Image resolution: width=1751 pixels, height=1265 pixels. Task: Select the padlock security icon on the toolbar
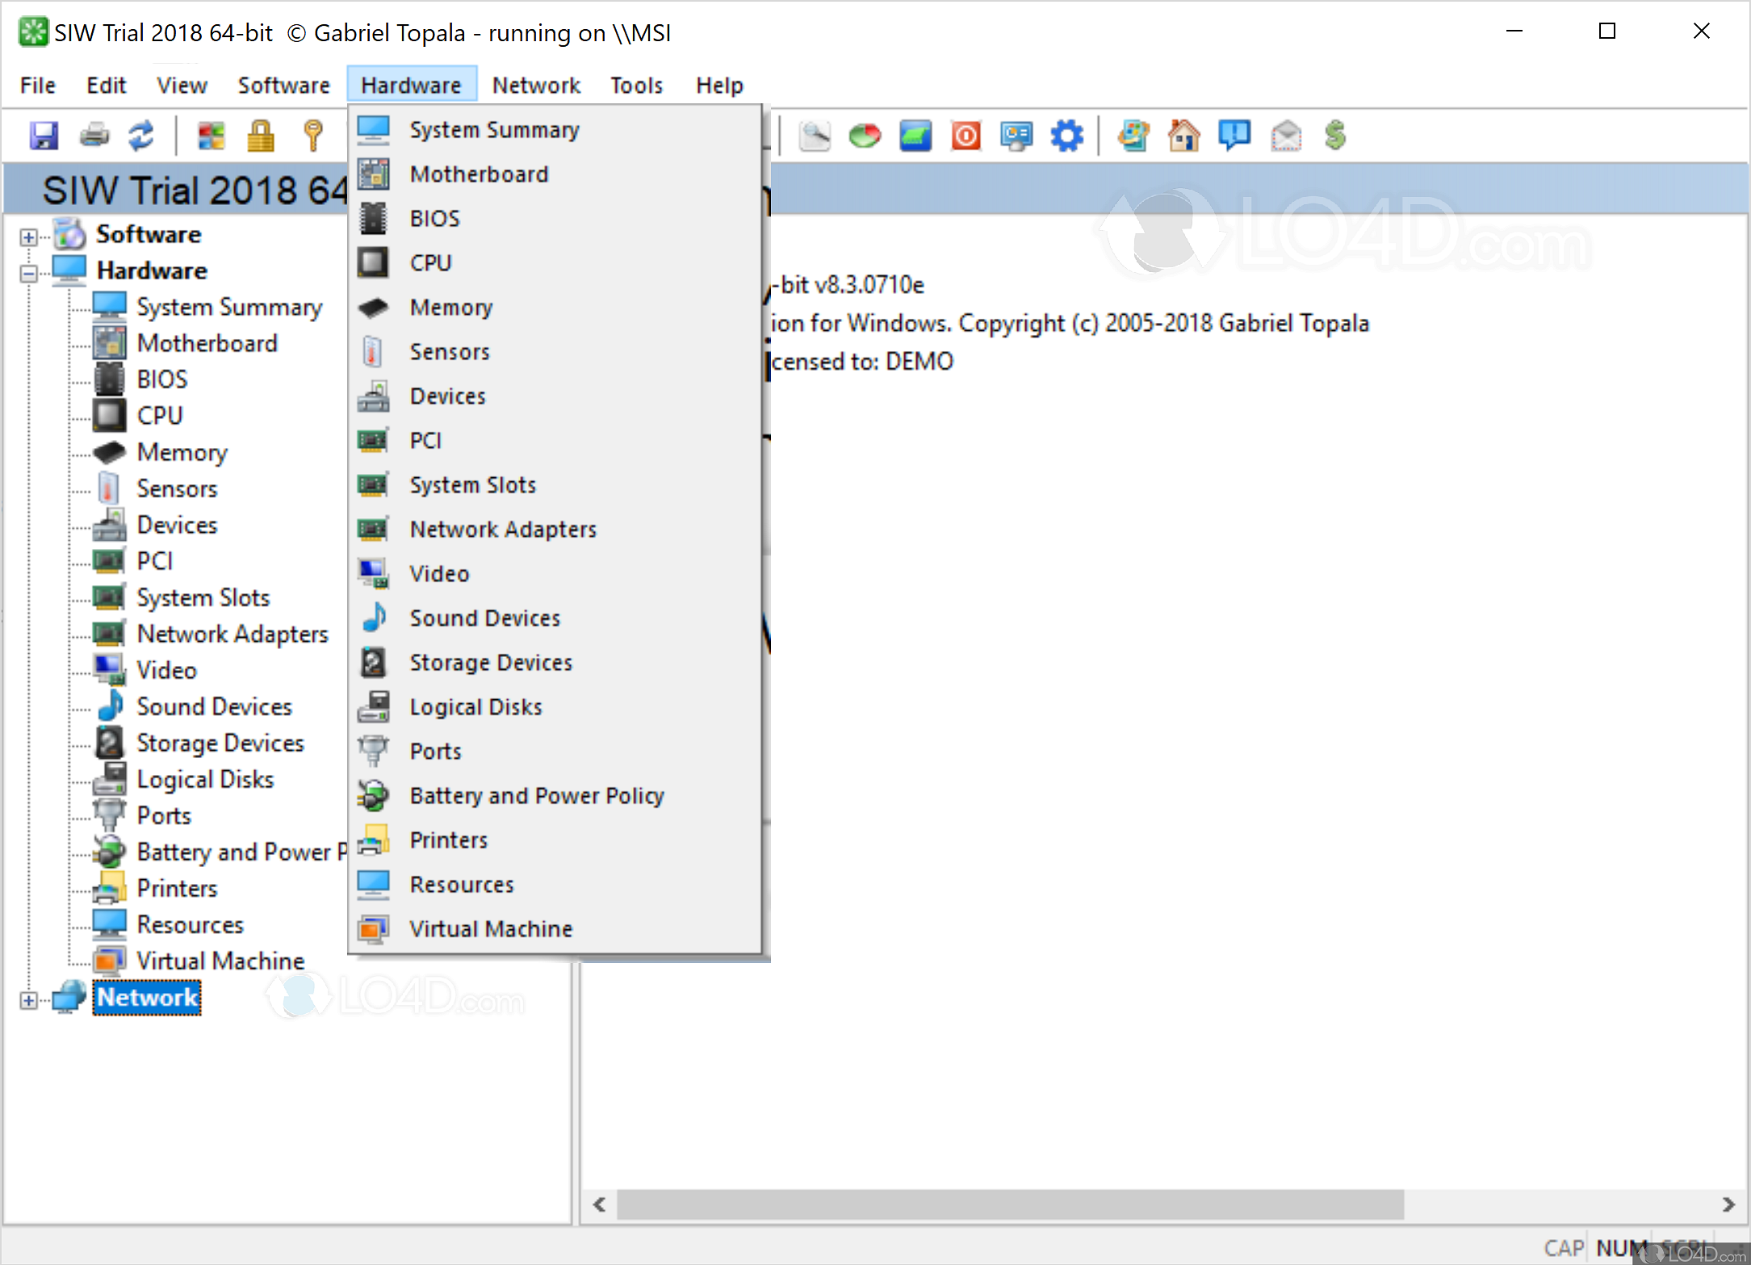tap(262, 136)
